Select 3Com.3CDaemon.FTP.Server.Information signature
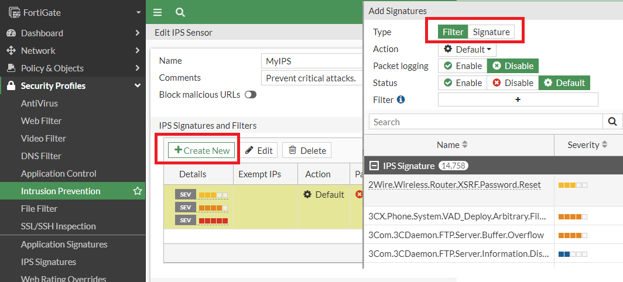Viewport: 623px width, 282px height. 459,253
